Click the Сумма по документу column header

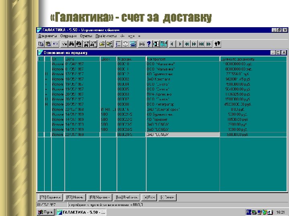pos(253,59)
